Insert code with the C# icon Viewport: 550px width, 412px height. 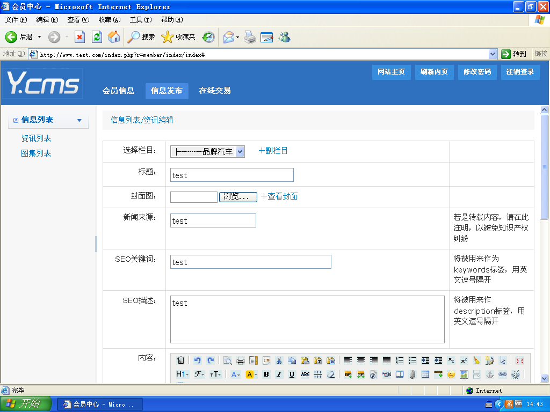pos(266,360)
